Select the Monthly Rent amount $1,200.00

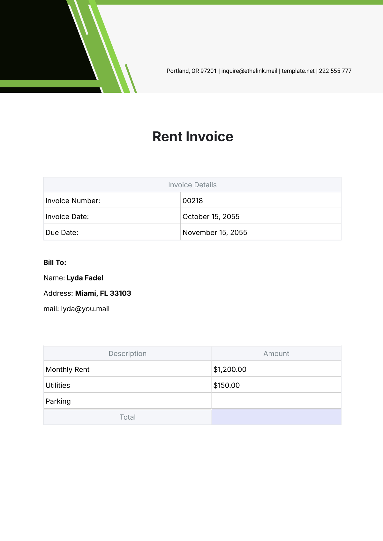230,369
